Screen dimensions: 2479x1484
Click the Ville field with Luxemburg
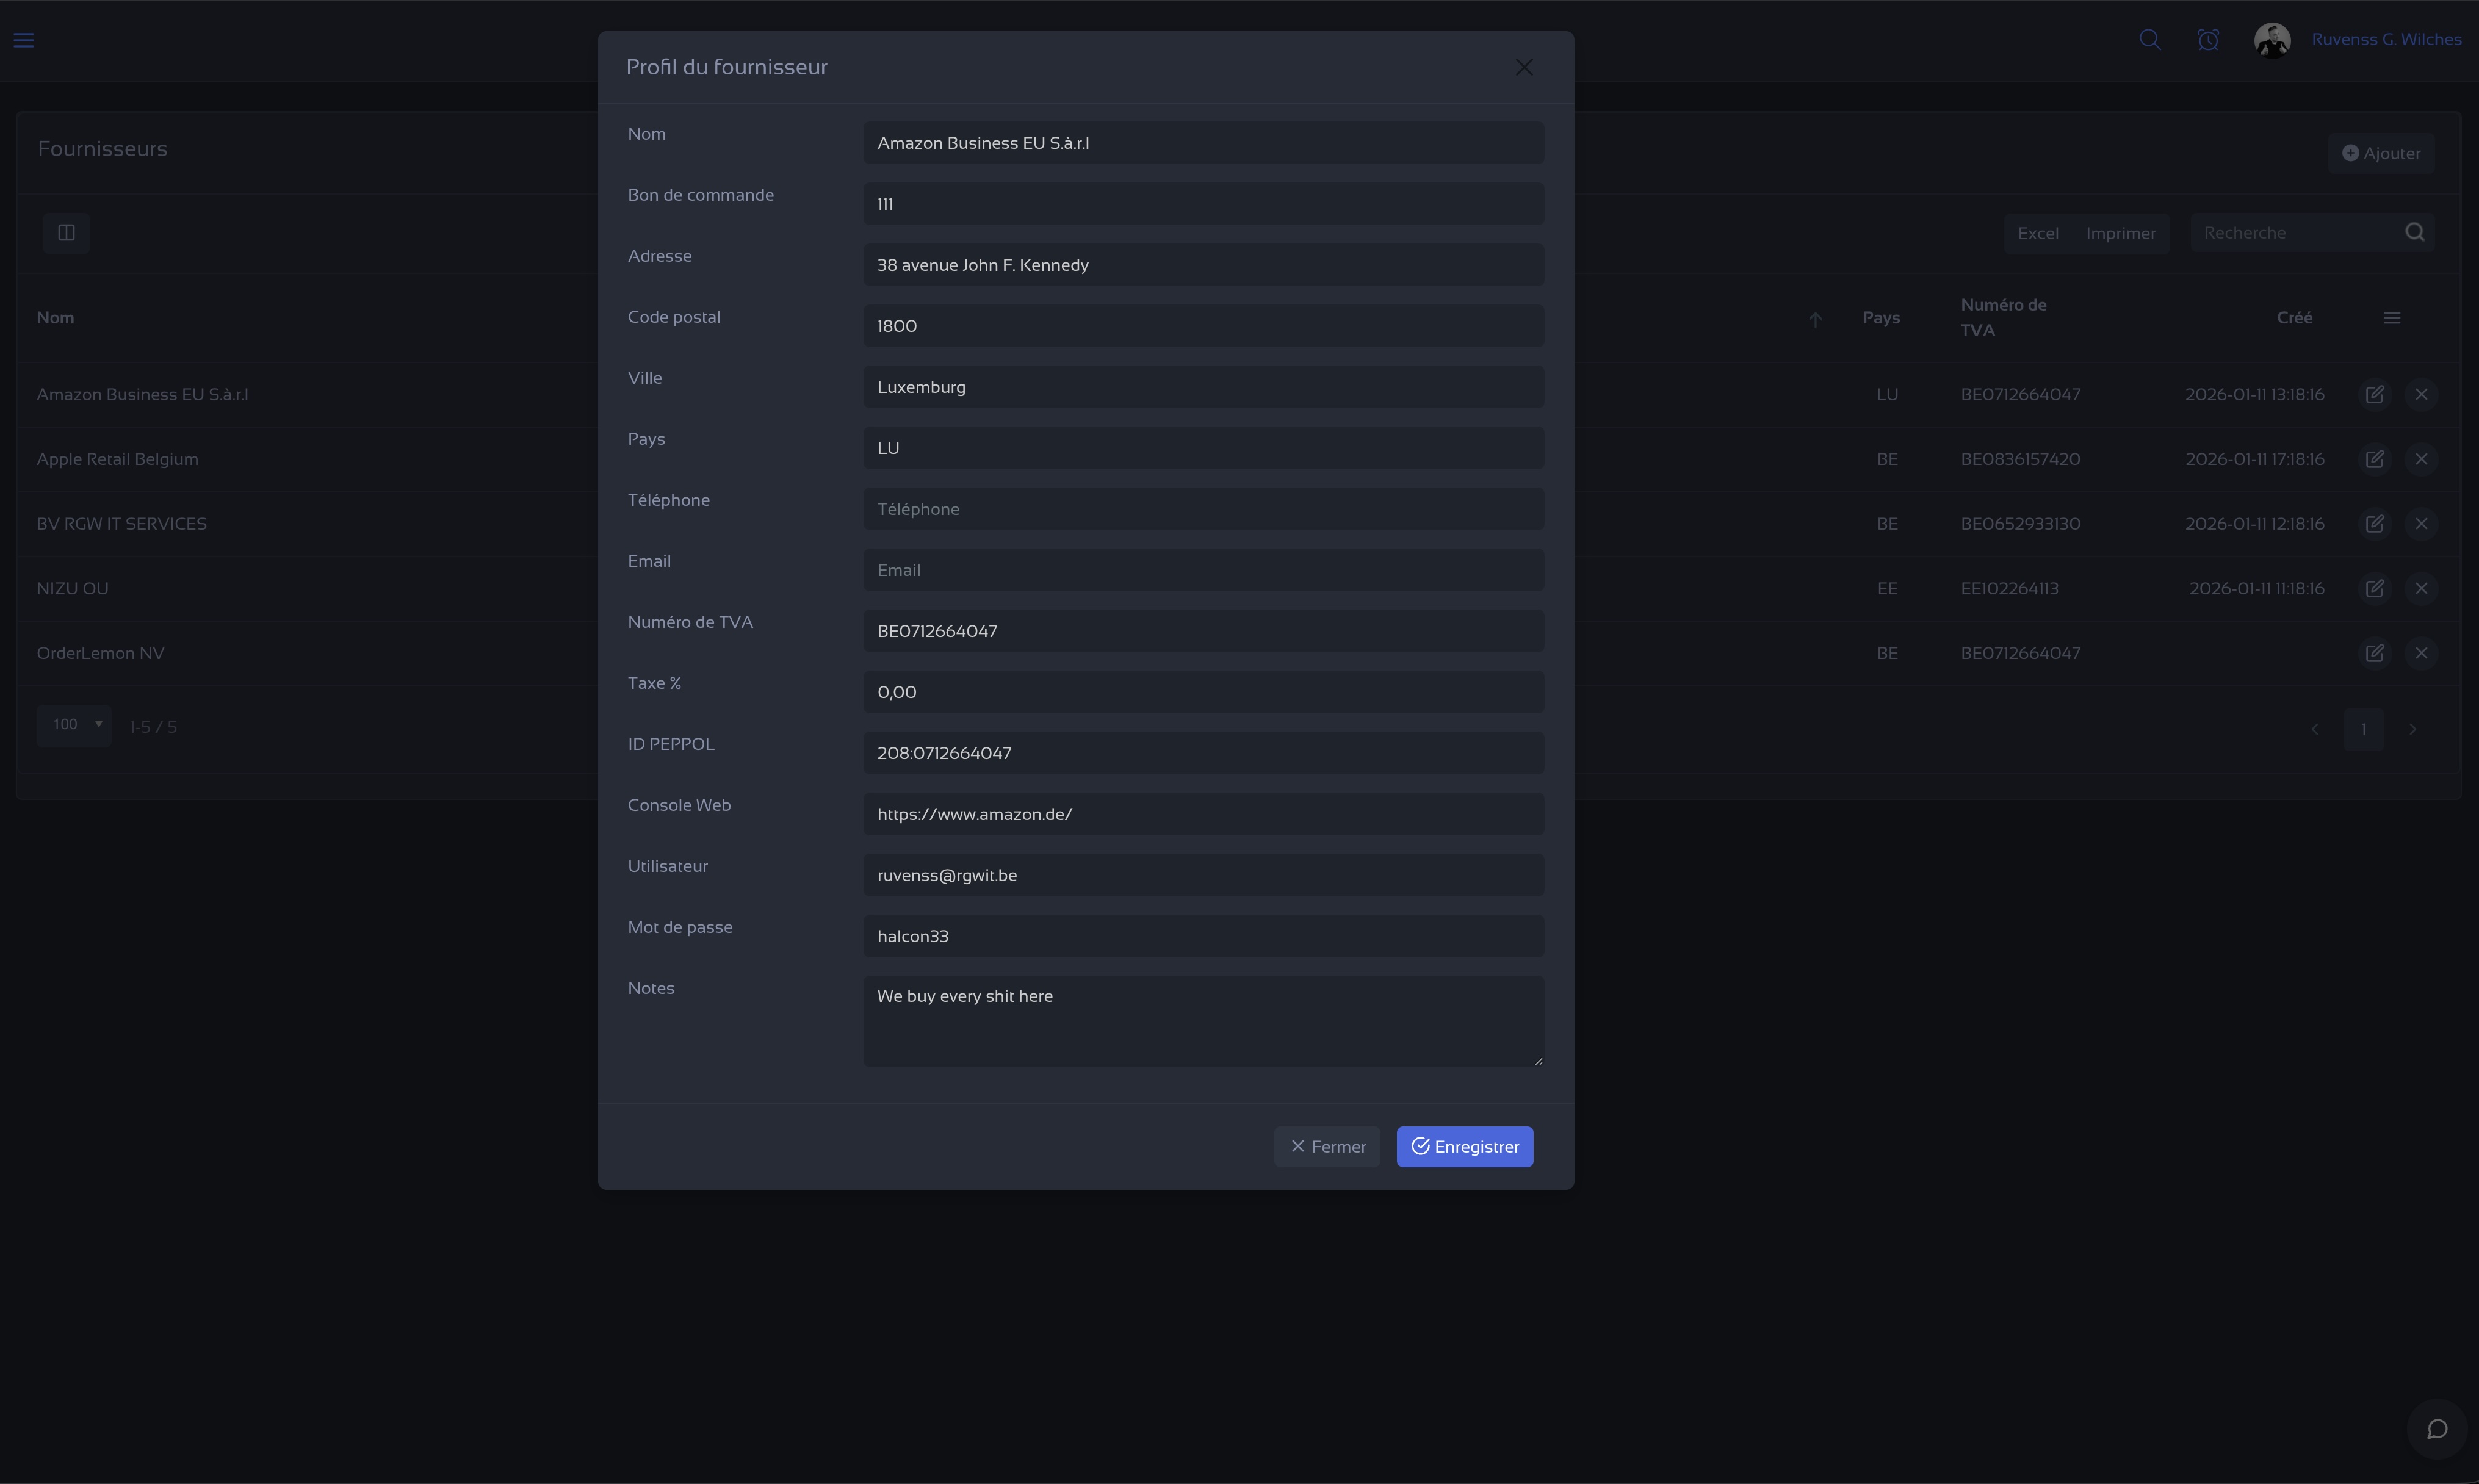[x=1203, y=387]
